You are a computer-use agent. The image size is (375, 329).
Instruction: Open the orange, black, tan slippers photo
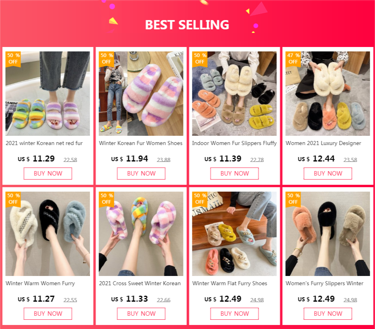328,234
